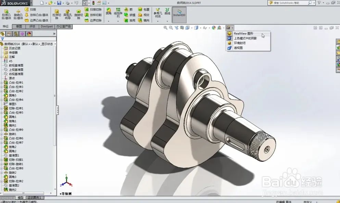Toggle the Instant3D button
Image resolution: width=340 pixels, height=203 pixels.
coord(179,15)
